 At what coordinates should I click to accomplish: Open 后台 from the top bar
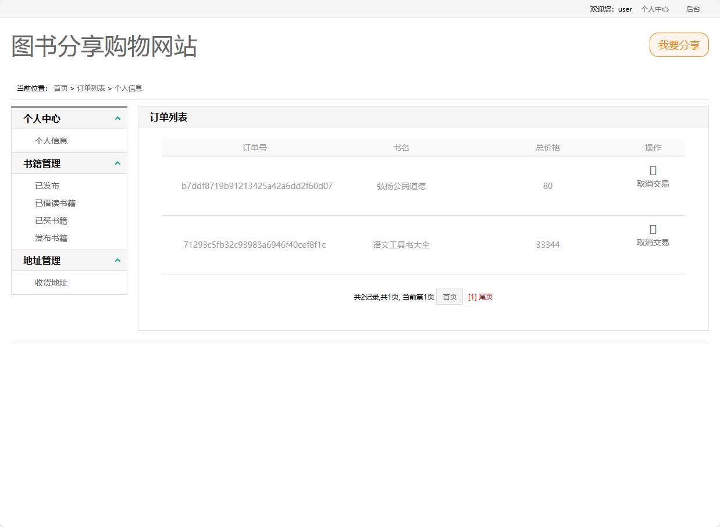coord(693,9)
